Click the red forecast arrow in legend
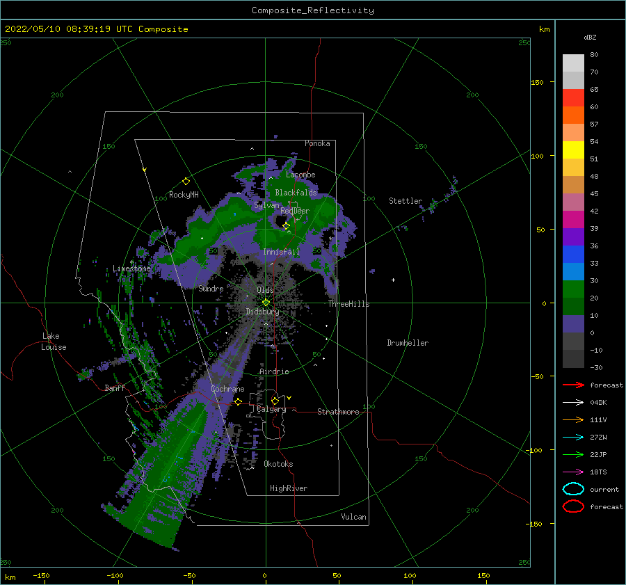Viewport: 626px width, 585px height. click(573, 385)
